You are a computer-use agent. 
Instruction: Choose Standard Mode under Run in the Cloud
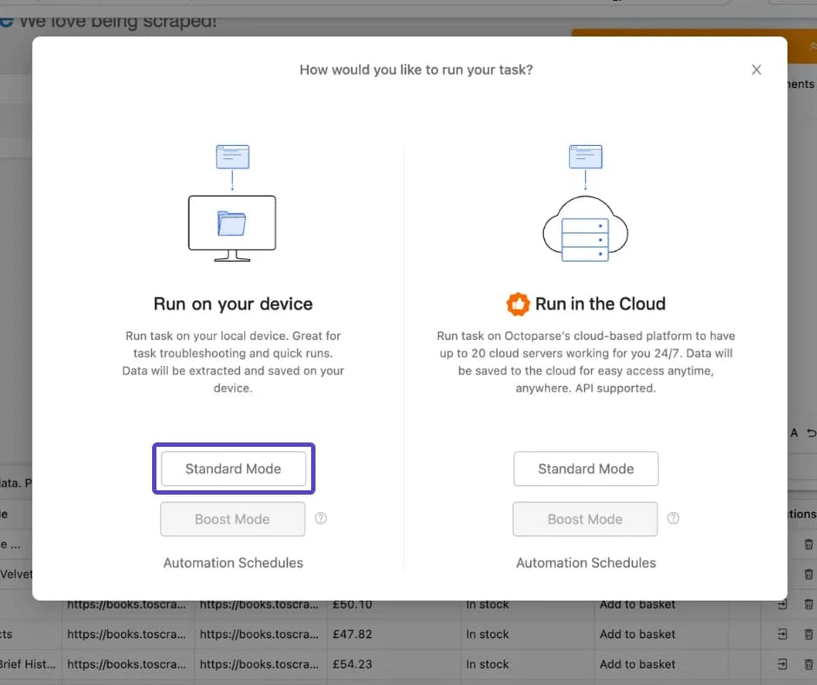[586, 469]
